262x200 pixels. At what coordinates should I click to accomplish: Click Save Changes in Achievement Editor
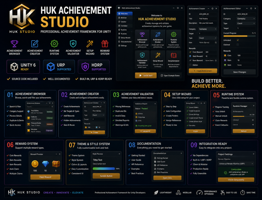point(239,72)
